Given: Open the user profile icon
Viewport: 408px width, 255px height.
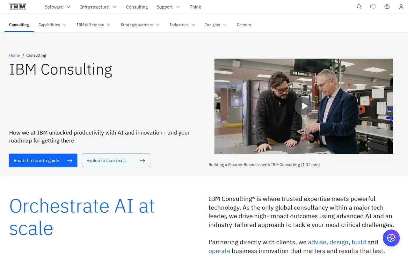Looking at the screenshot, I should (401, 7).
